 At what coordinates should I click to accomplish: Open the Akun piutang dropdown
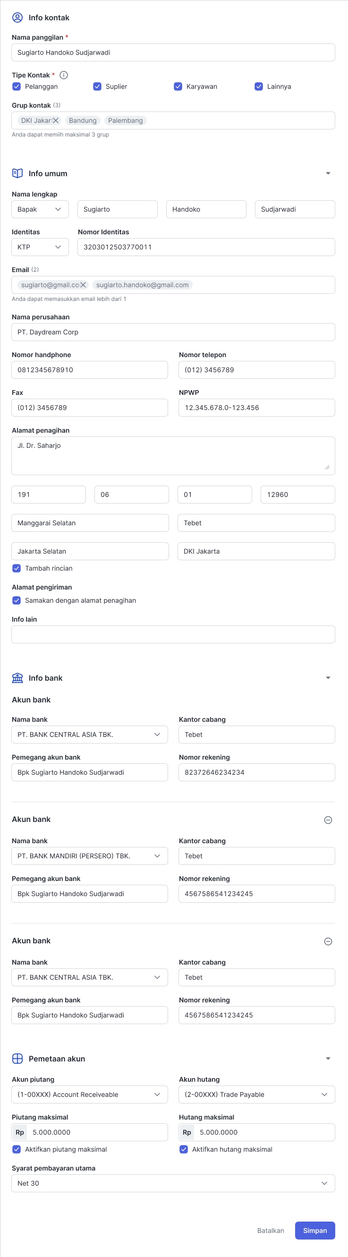89,1095
